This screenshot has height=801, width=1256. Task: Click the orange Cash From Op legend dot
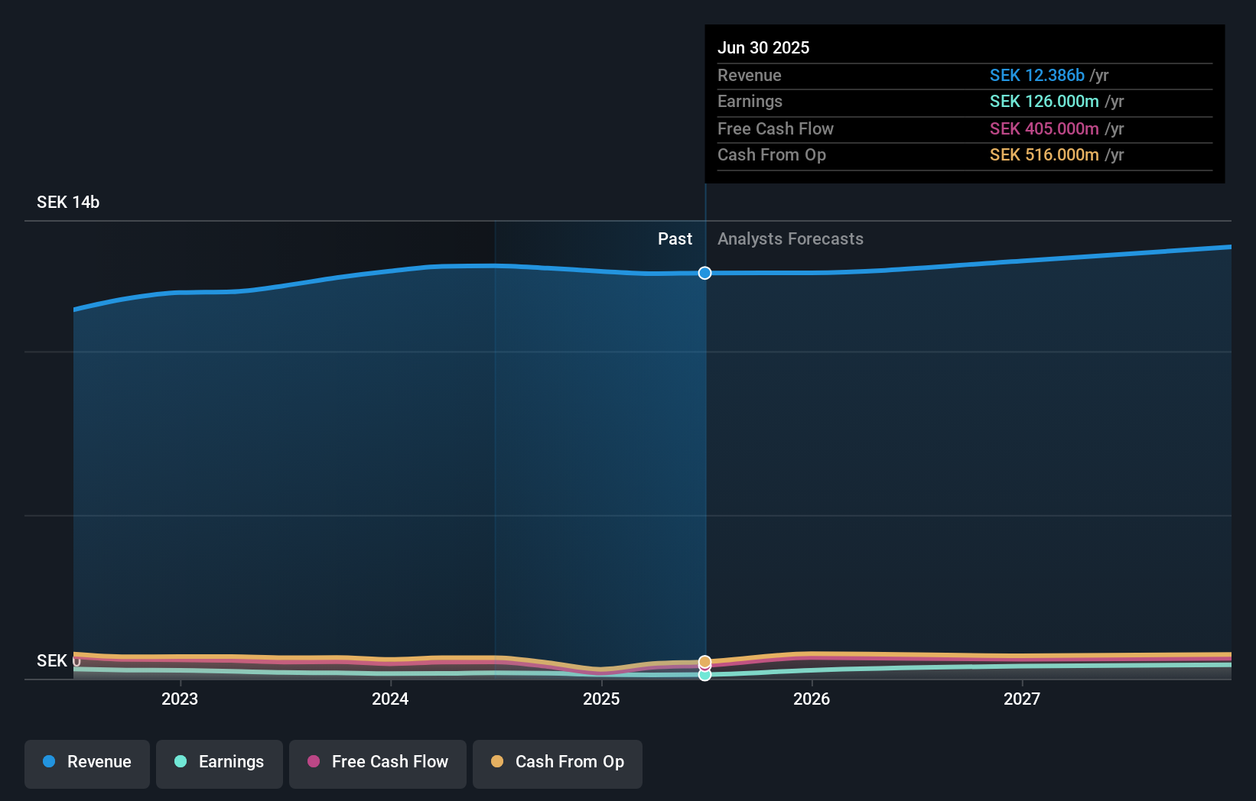pyautogui.click(x=496, y=761)
